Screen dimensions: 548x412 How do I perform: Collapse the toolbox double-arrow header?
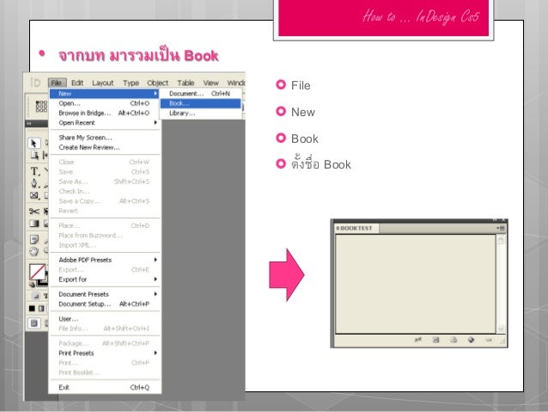(x=29, y=124)
